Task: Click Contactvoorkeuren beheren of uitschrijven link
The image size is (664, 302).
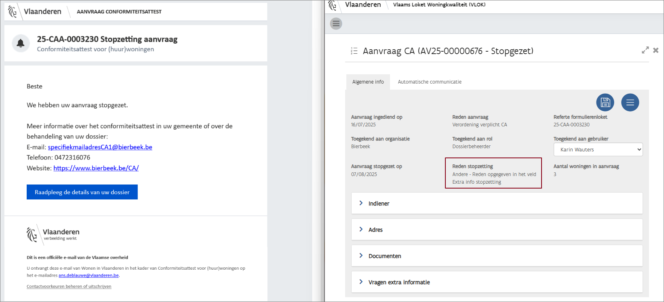Action: coord(69,286)
